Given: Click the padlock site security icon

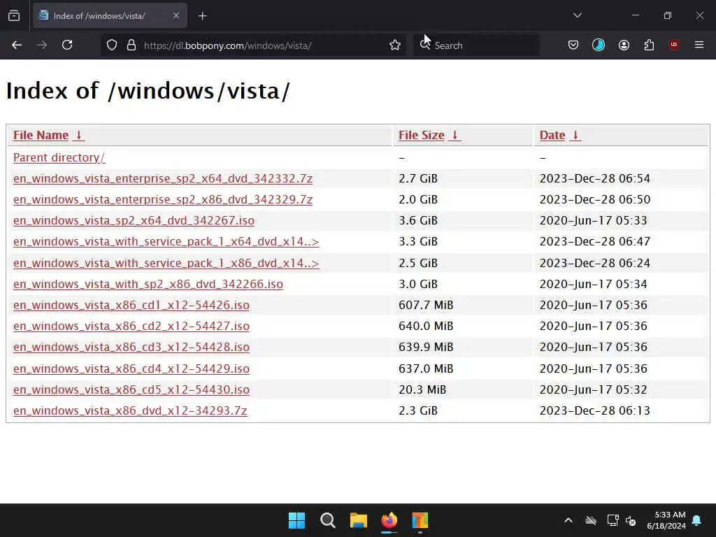Looking at the screenshot, I should pos(131,45).
